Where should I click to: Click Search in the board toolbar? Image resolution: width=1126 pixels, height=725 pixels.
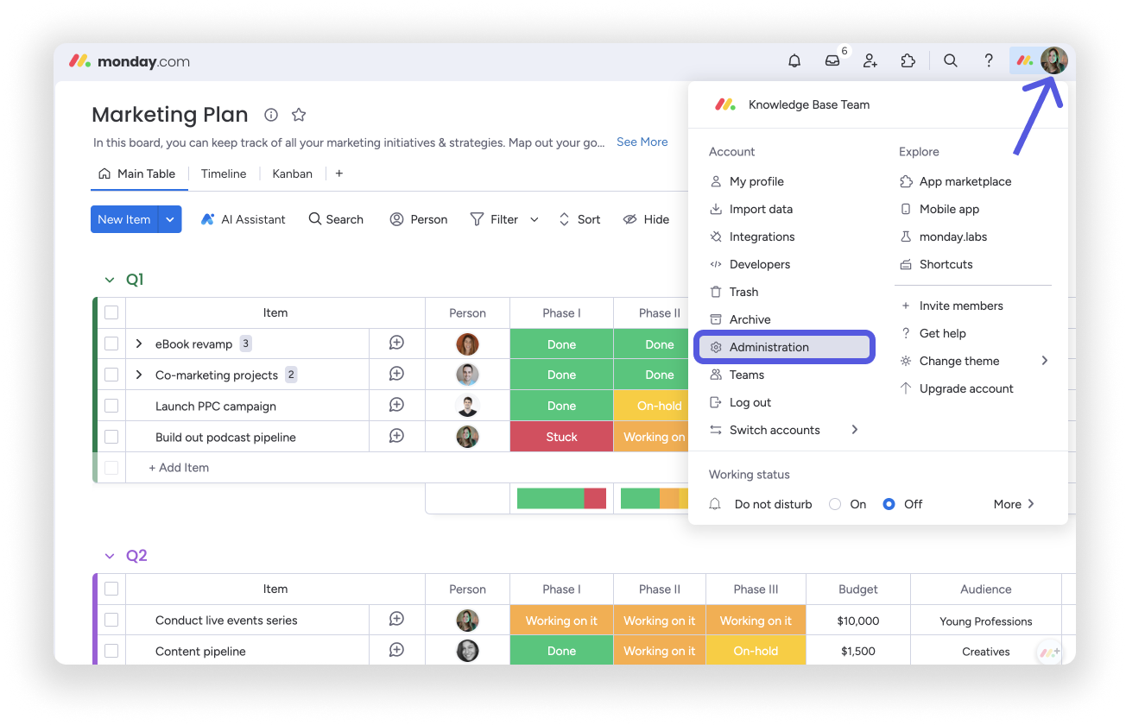click(x=336, y=219)
